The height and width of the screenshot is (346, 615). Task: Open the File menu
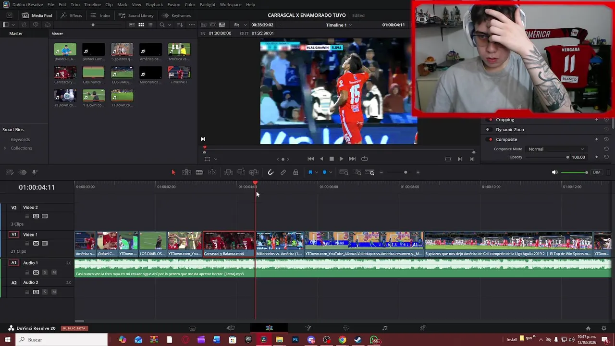[x=50, y=5]
